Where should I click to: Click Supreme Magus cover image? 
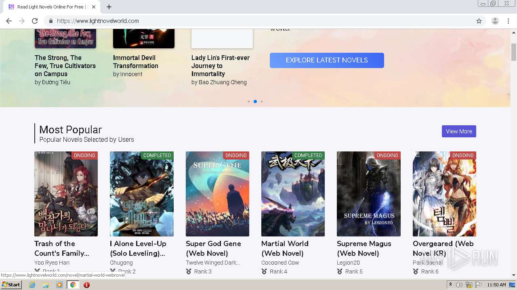tap(369, 194)
